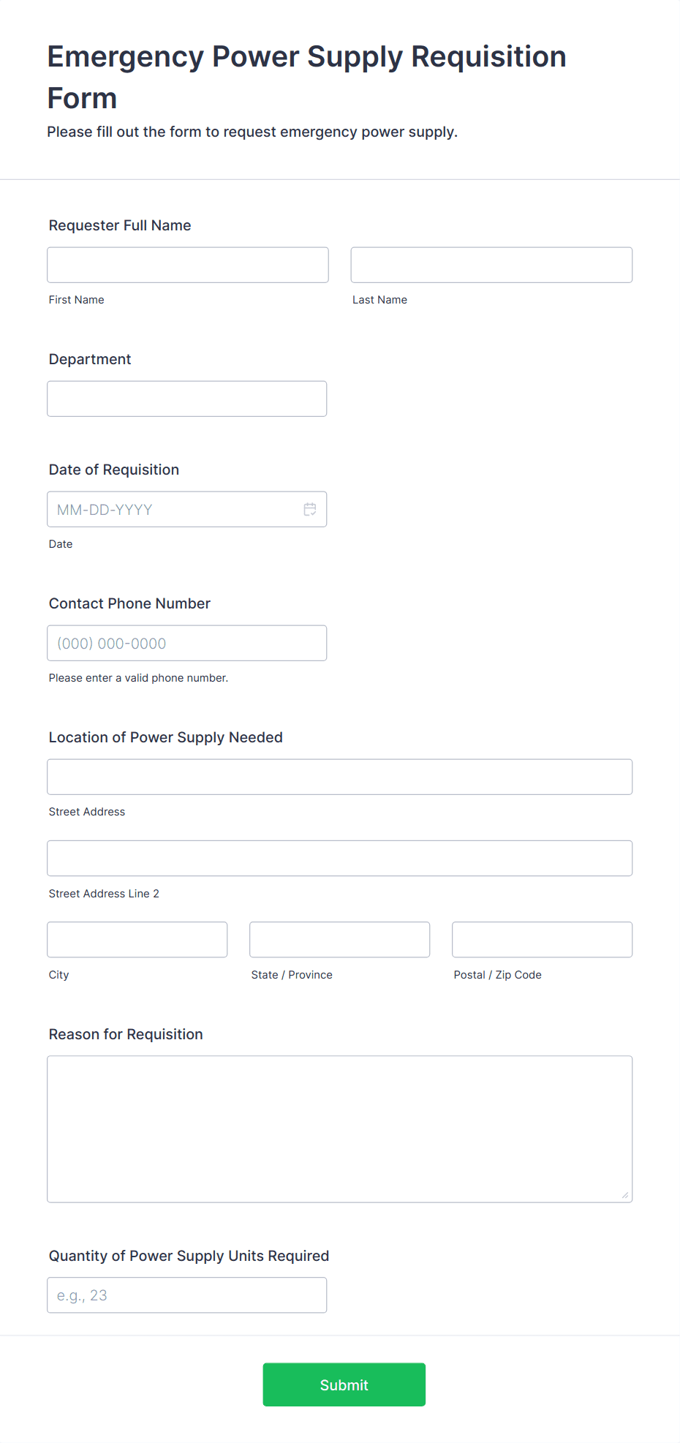Focus the State / Province field
The image size is (680, 1443).
tap(340, 940)
